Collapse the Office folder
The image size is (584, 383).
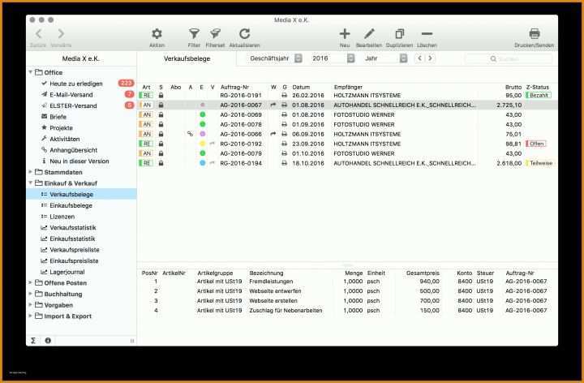pyautogui.click(x=31, y=72)
